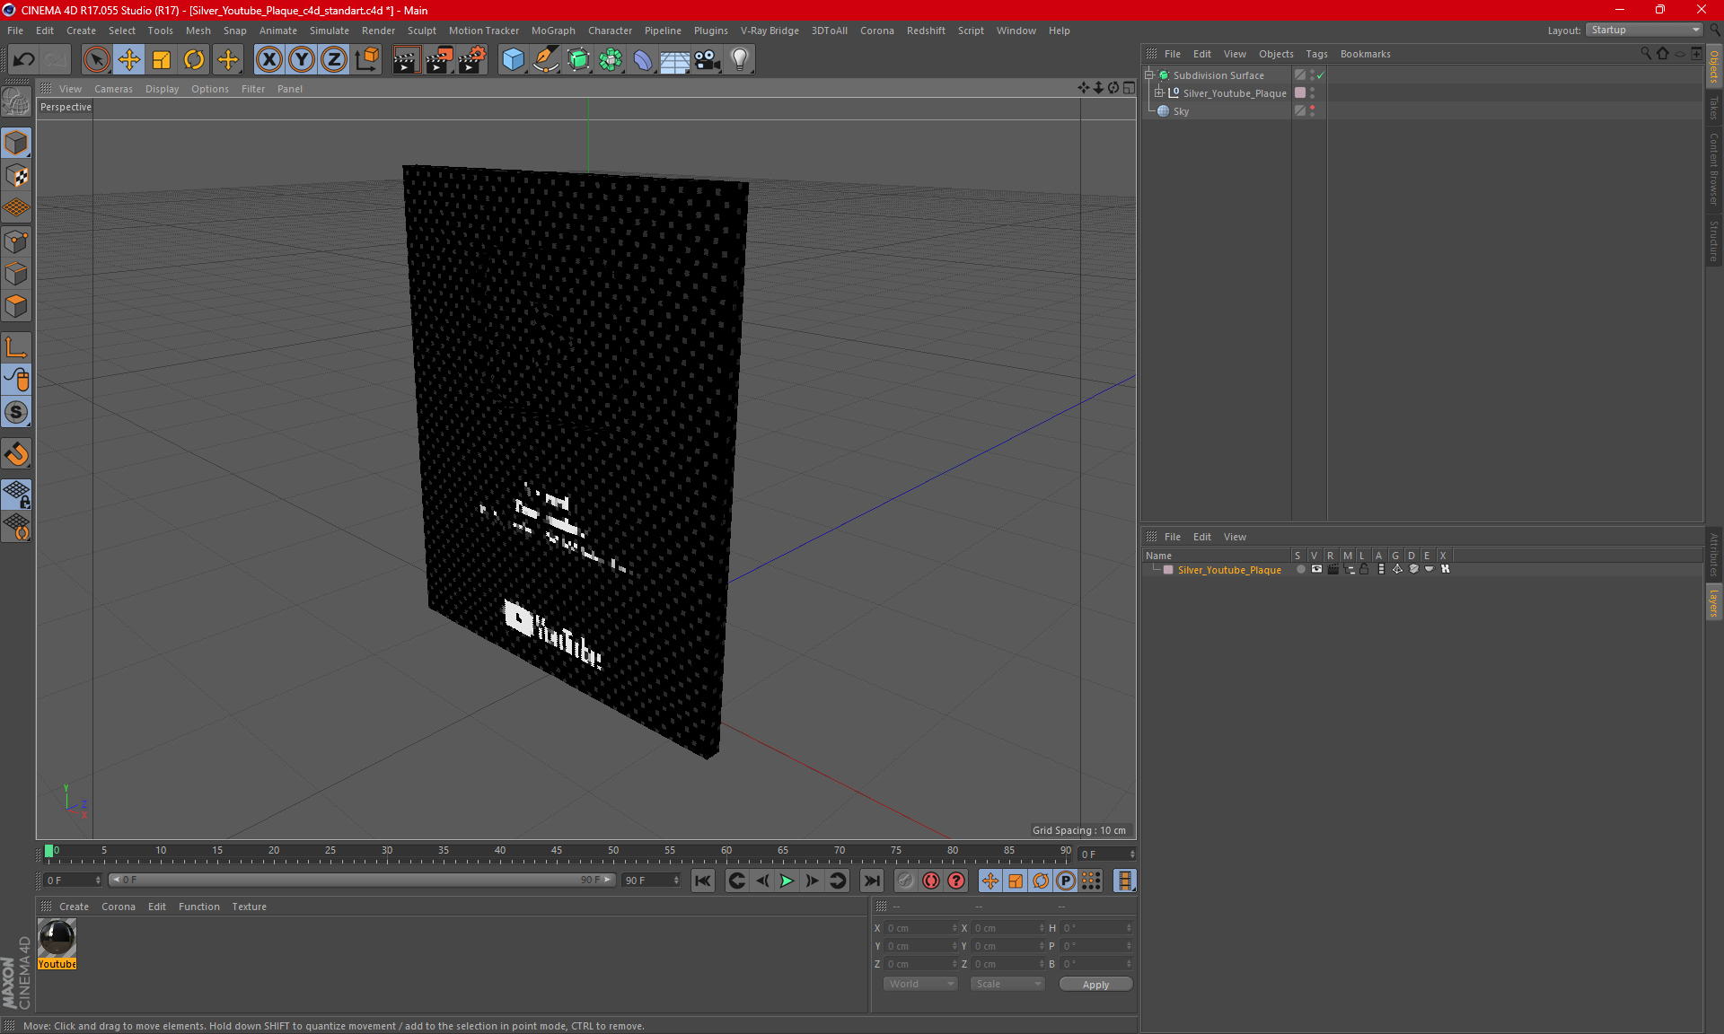1724x1034 pixels.
Task: Add a Cube primitive object
Action: (x=513, y=59)
